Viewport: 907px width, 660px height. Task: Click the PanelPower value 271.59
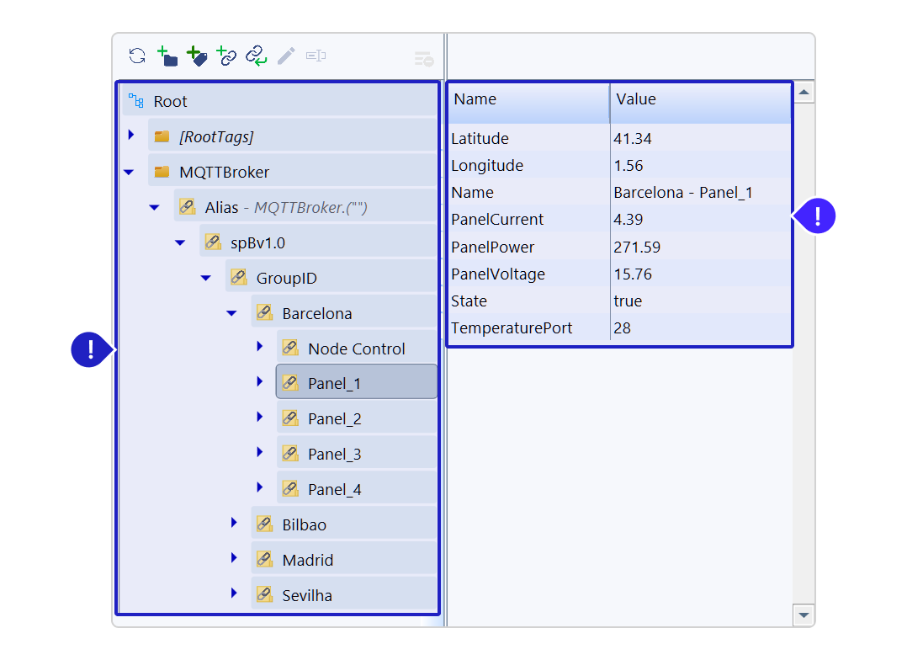pos(637,247)
